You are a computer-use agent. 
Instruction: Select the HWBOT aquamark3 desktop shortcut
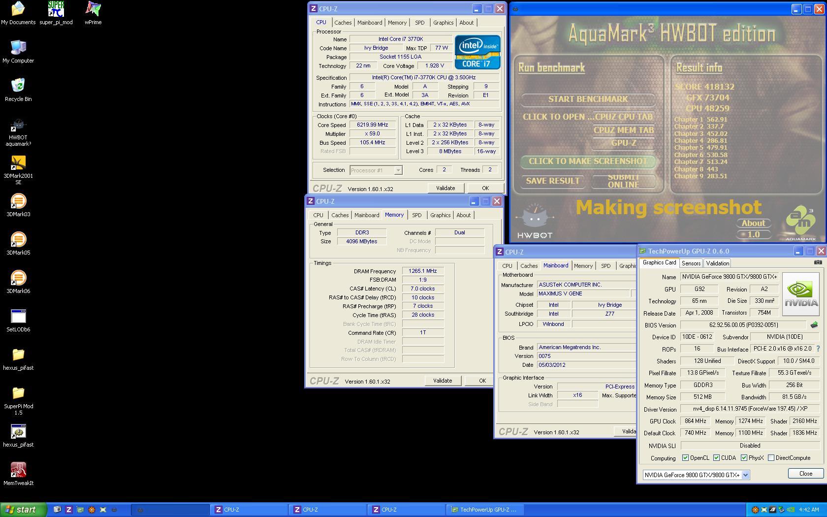coord(18,132)
